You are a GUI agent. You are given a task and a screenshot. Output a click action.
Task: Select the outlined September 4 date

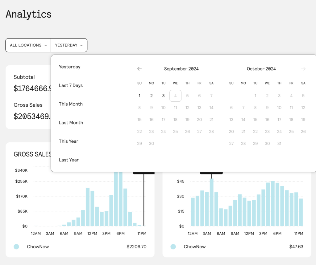click(x=175, y=96)
